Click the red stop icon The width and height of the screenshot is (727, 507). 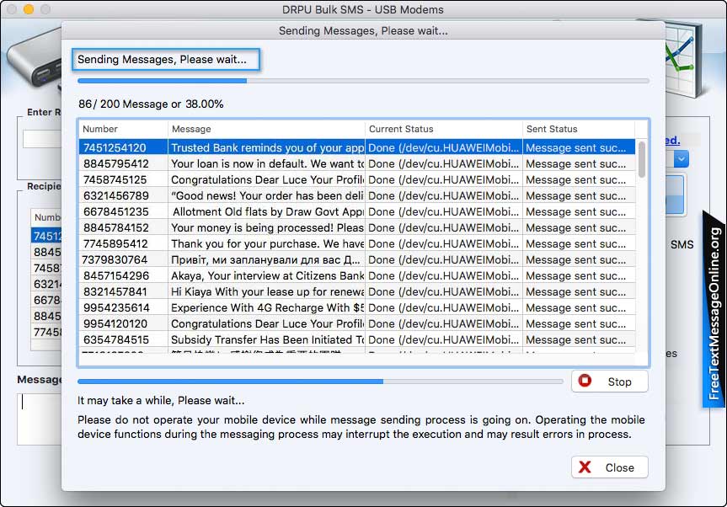585,381
